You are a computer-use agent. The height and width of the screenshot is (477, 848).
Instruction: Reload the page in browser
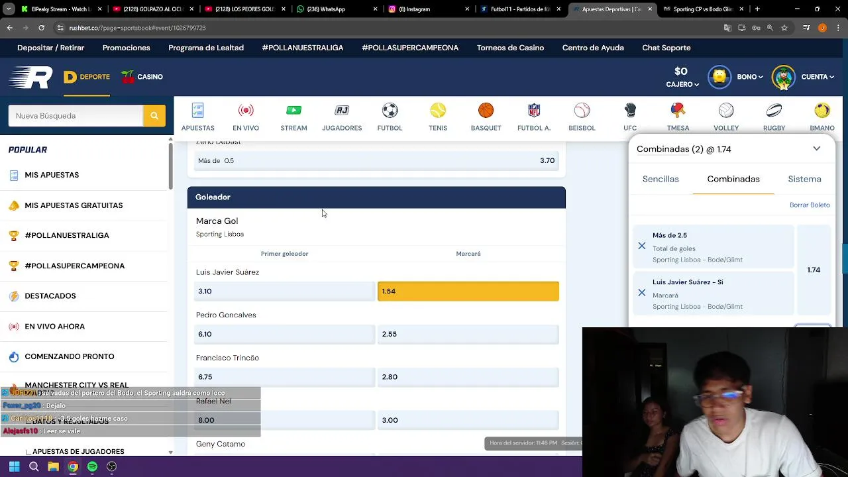coord(41,28)
